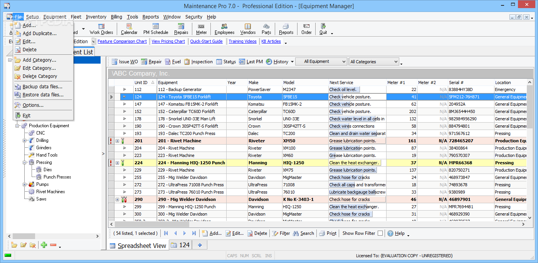Expand the Pumps tree node
Image resolution: width=538 pixels, height=263 pixels.
tap(25, 184)
